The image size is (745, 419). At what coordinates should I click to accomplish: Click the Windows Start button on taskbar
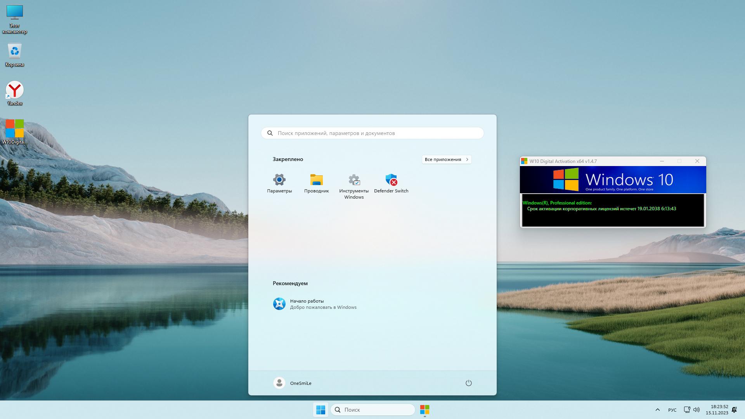coord(321,410)
